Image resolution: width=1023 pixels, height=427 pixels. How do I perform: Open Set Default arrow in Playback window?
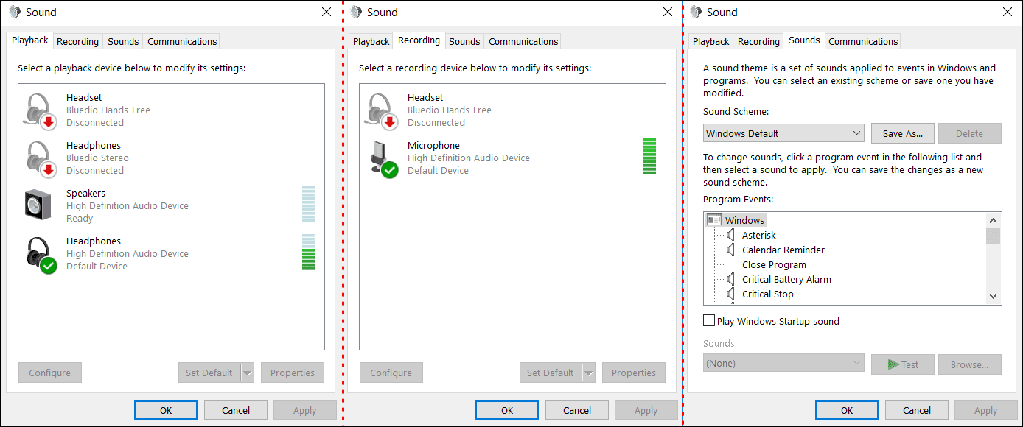coord(248,373)
